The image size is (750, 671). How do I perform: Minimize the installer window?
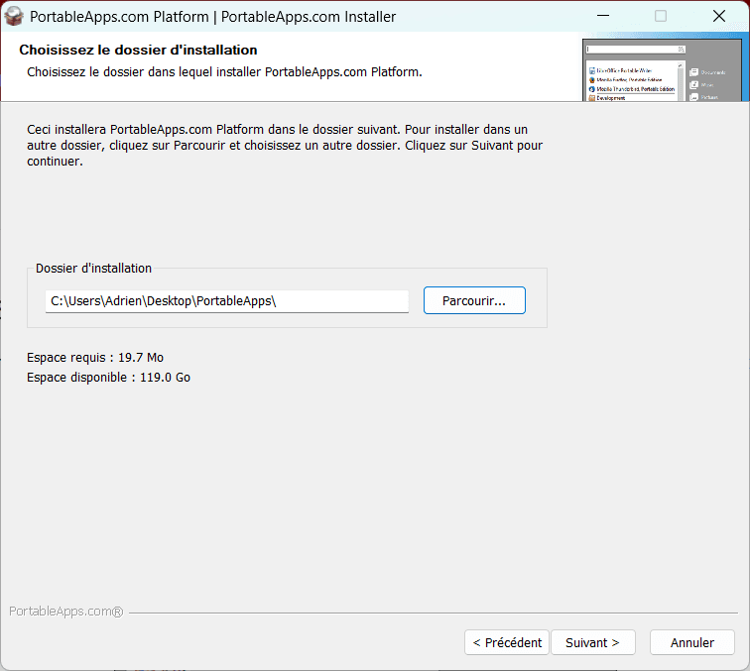pos(603,16)
